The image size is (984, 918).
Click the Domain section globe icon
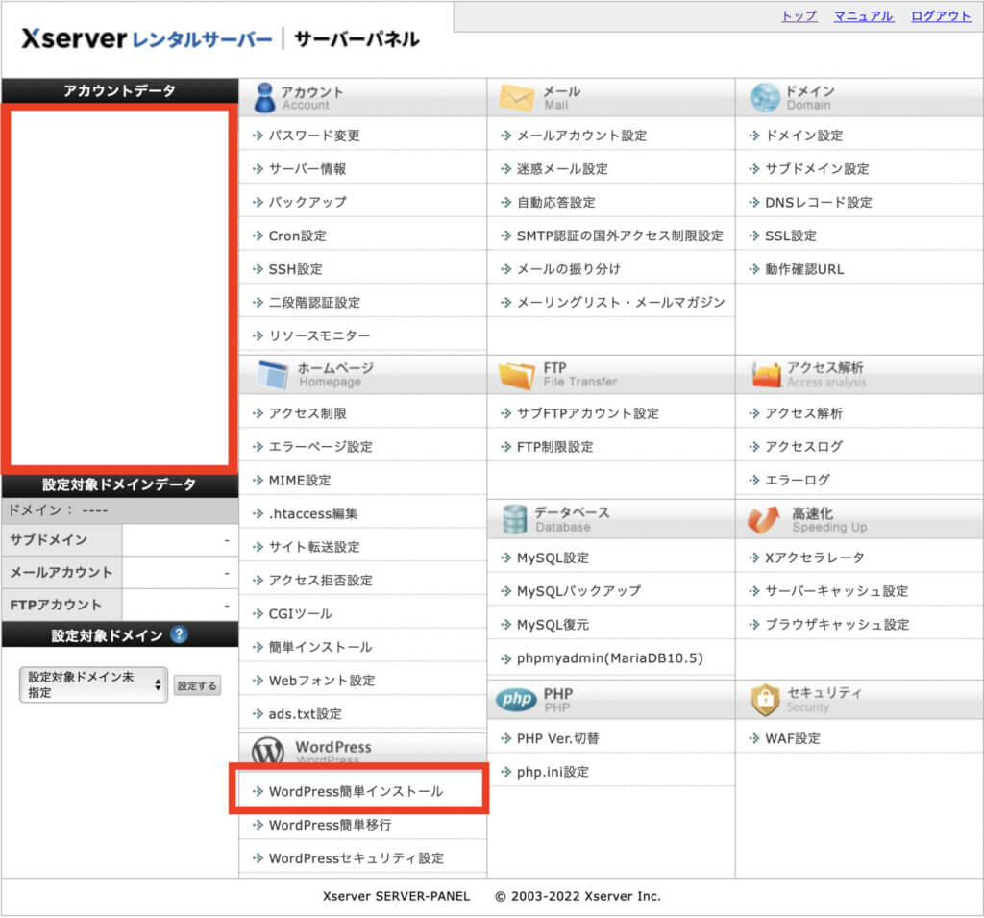(765, 98)
